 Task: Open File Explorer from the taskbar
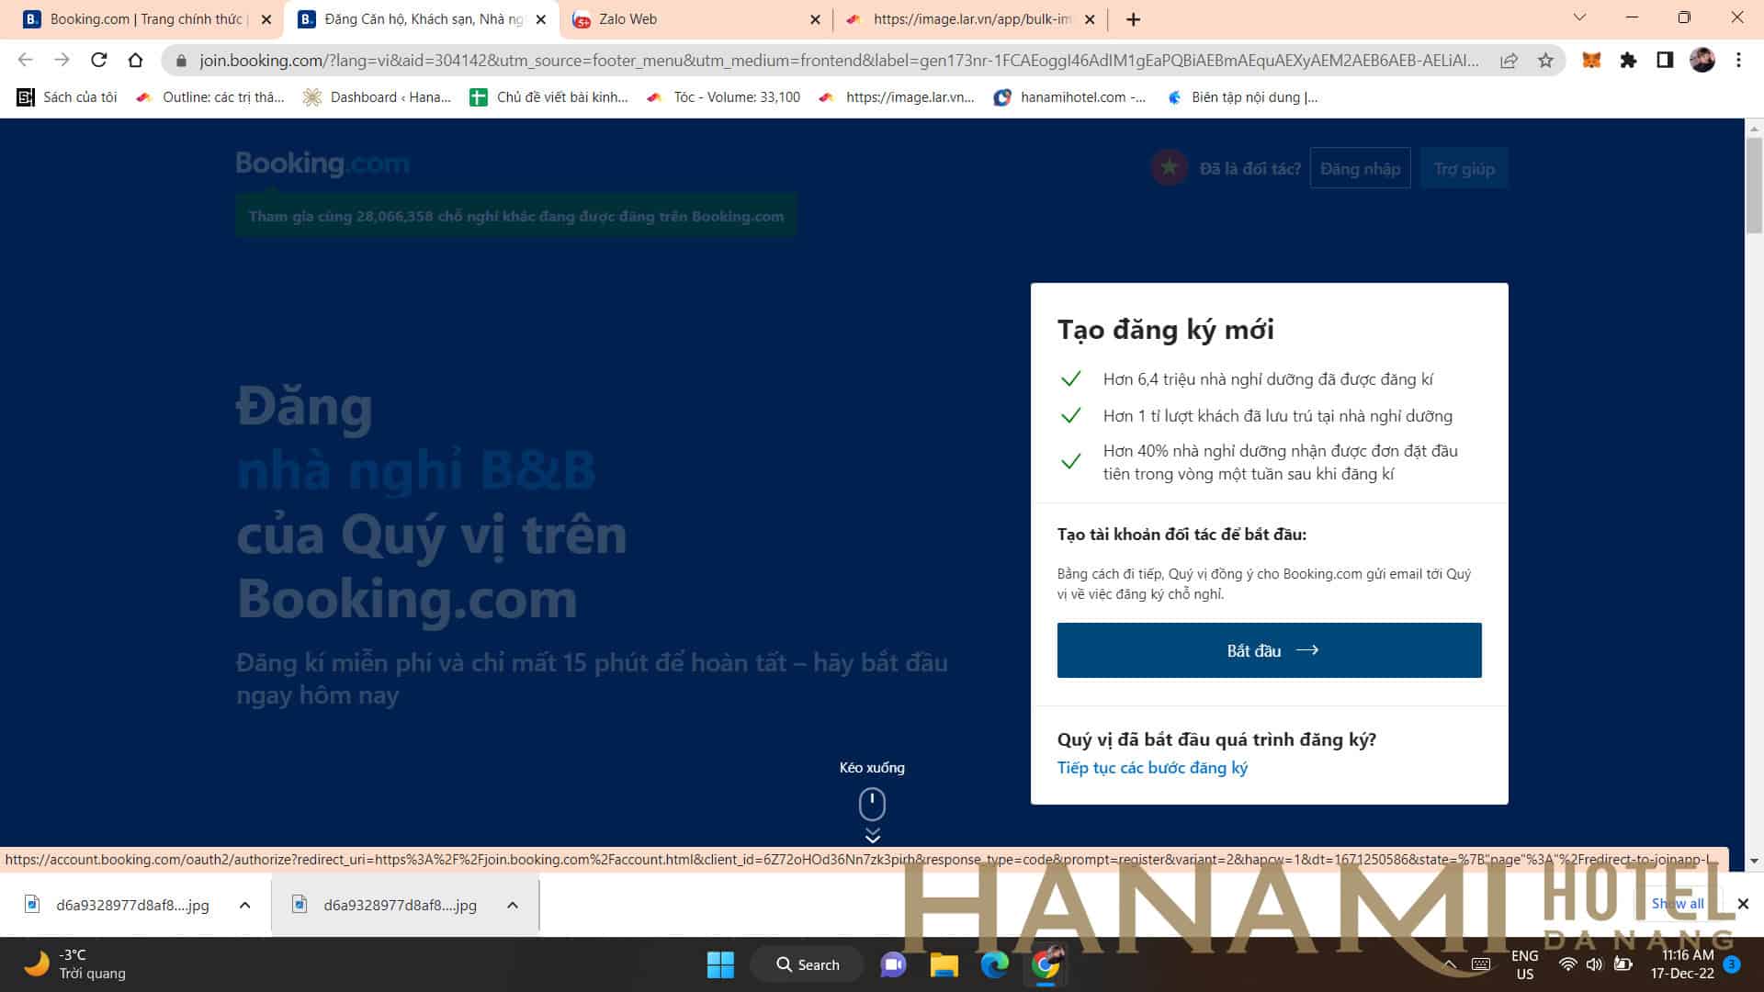click(944, 964)
